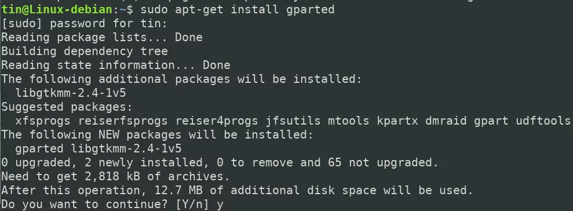Image resolution: width=573 pixels, height=211 pixels.
Task: Click the mtools package name
Action: pyautogui.click(x=349, y=121)
